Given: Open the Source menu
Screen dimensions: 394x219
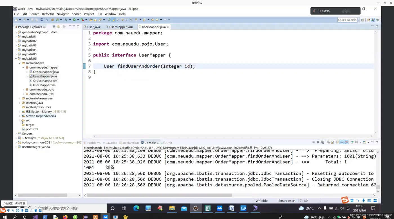Looking at the screenshot, I should (34, 14).
